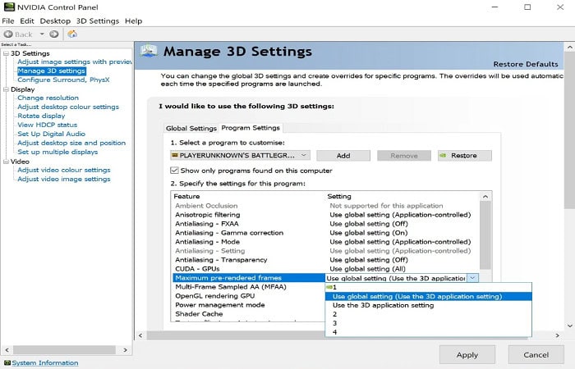Choose Use the 3D application setting option
The height and width of the screenshot is (369, 575).
click(x=428, y=305)
